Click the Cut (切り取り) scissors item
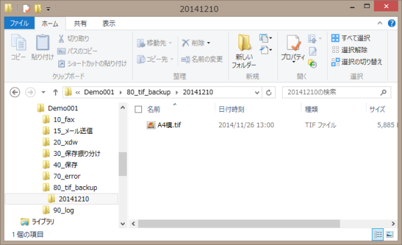Viewport: 402px width, 245px height. click(74, 39)
